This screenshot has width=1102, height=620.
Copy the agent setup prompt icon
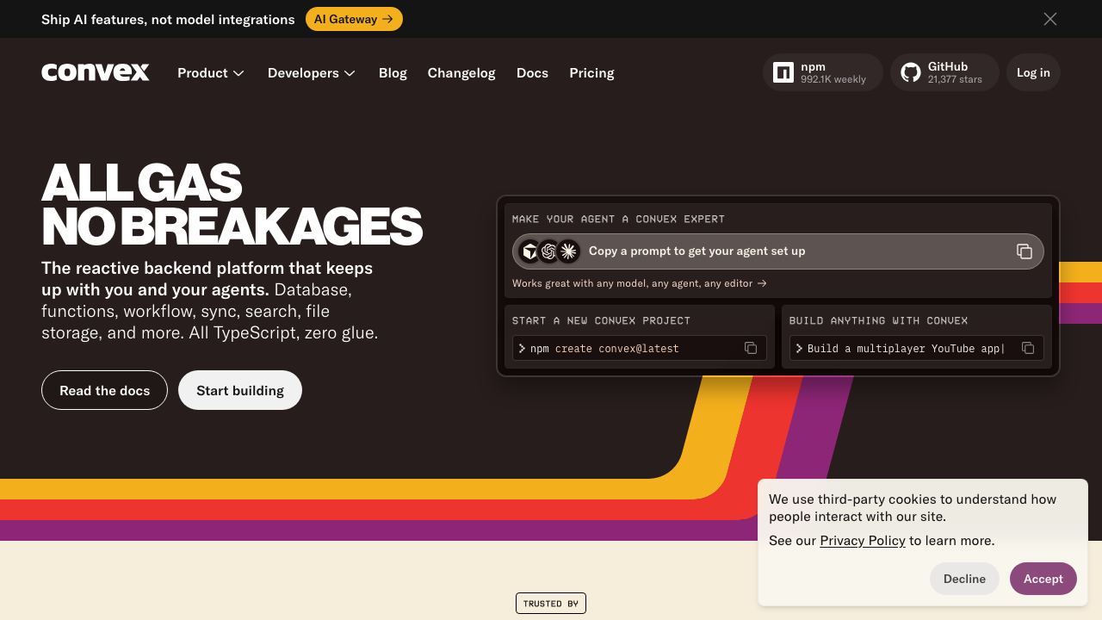[1025, 251]
